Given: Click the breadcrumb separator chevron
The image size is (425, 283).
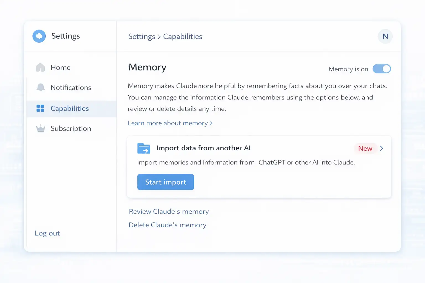Looking at the screenshot, I should coord(159,37).
